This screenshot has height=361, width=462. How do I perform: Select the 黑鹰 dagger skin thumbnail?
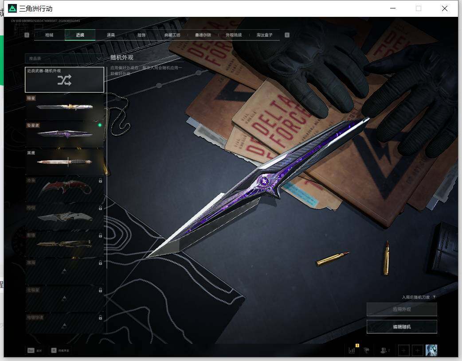[x=65, y=162]
